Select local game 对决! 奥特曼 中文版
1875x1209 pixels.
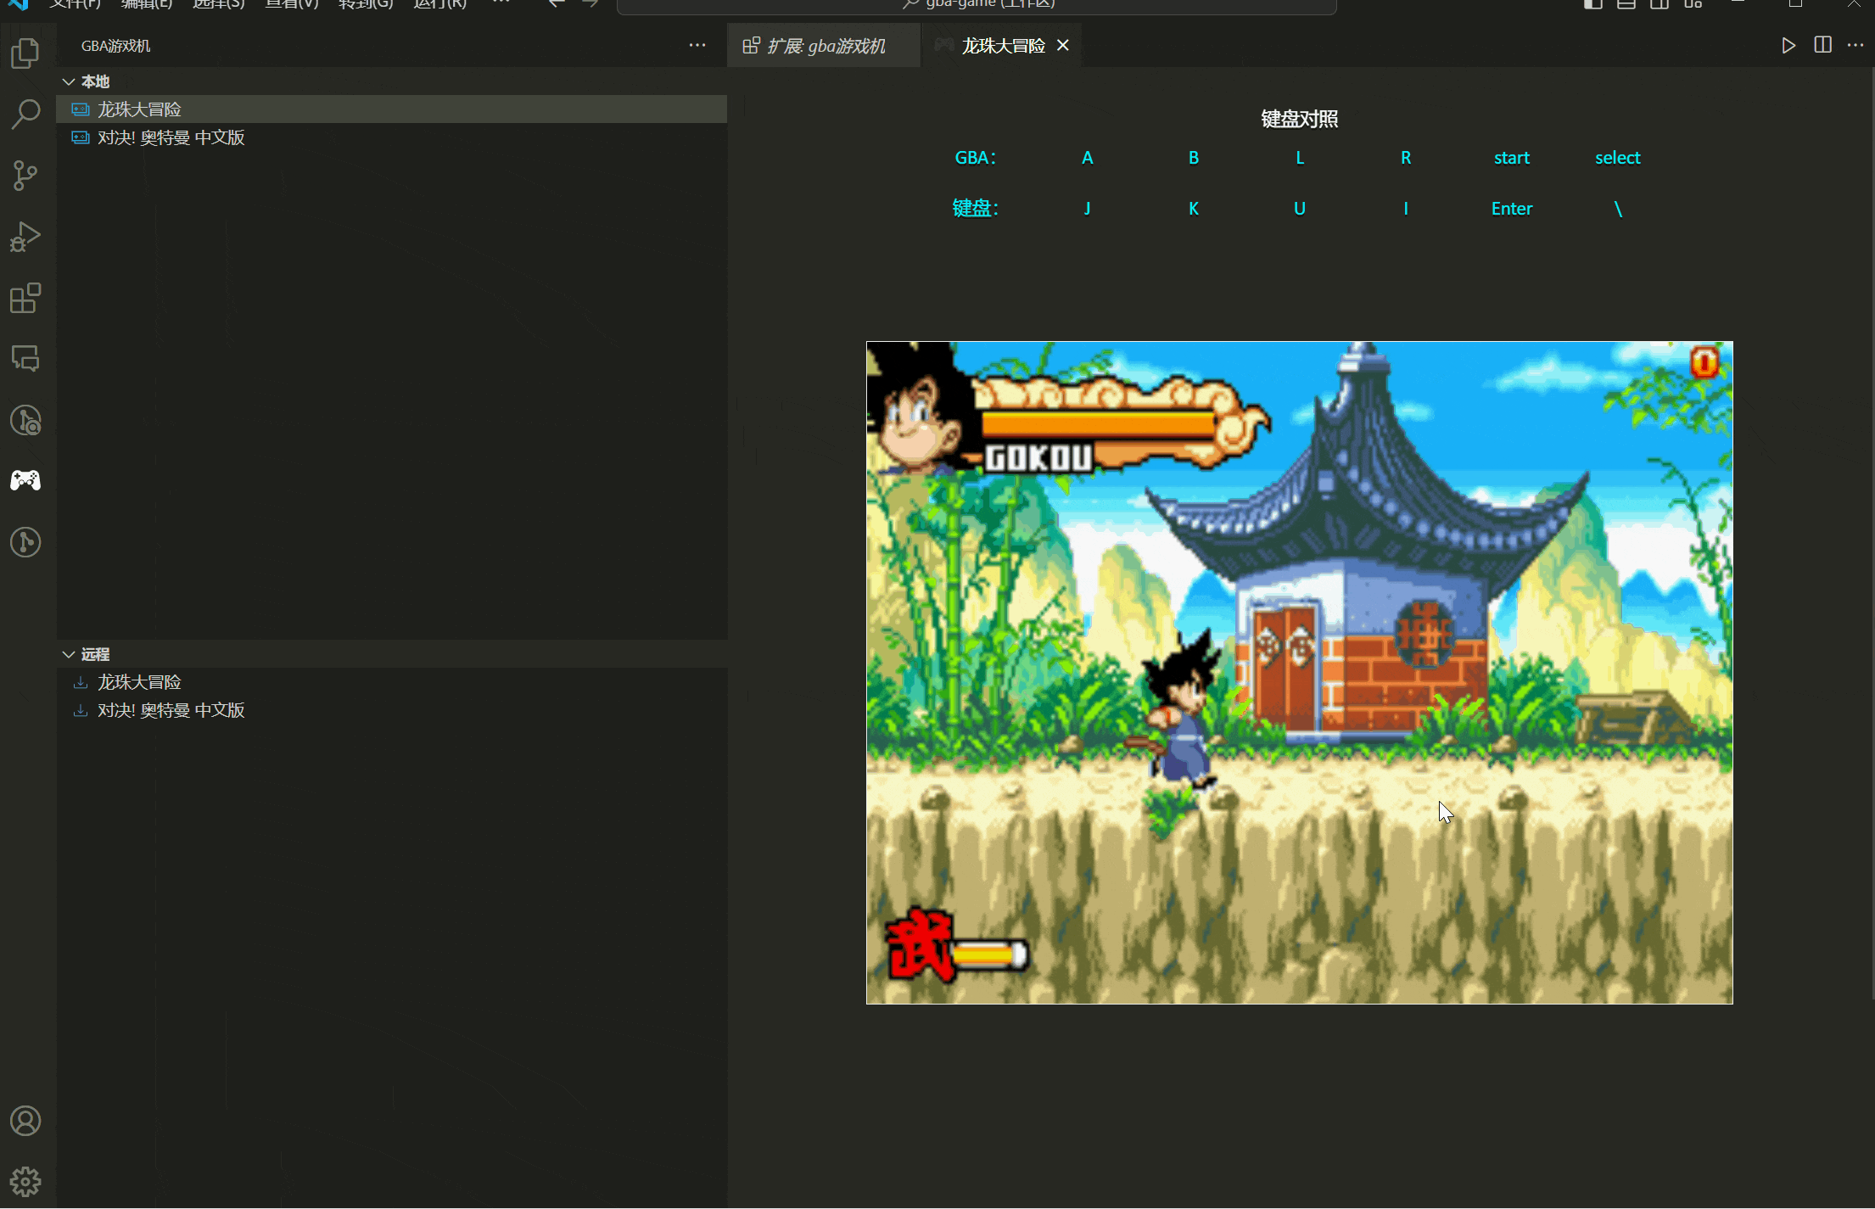coord(171,137)
